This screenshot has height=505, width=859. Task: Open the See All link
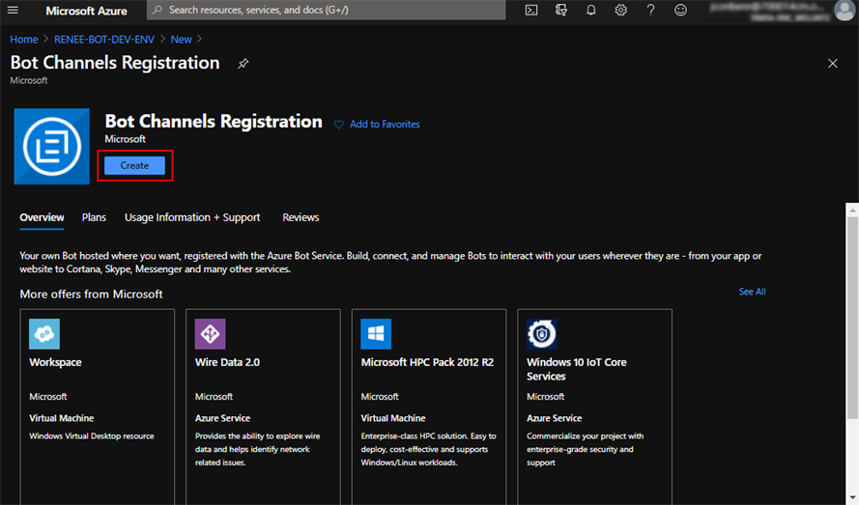click(x=752, y=292)
